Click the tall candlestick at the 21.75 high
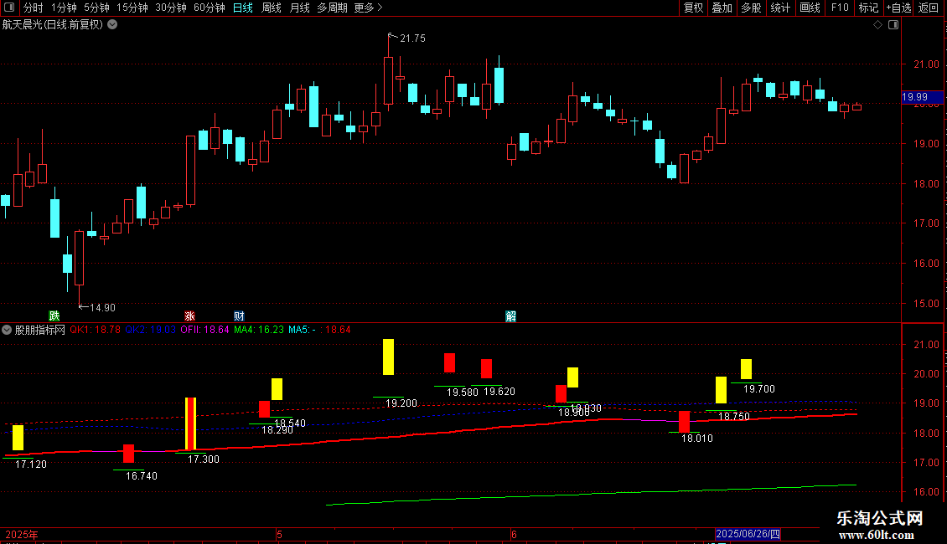This screenshot has width=947, height=544. [388, 81]
